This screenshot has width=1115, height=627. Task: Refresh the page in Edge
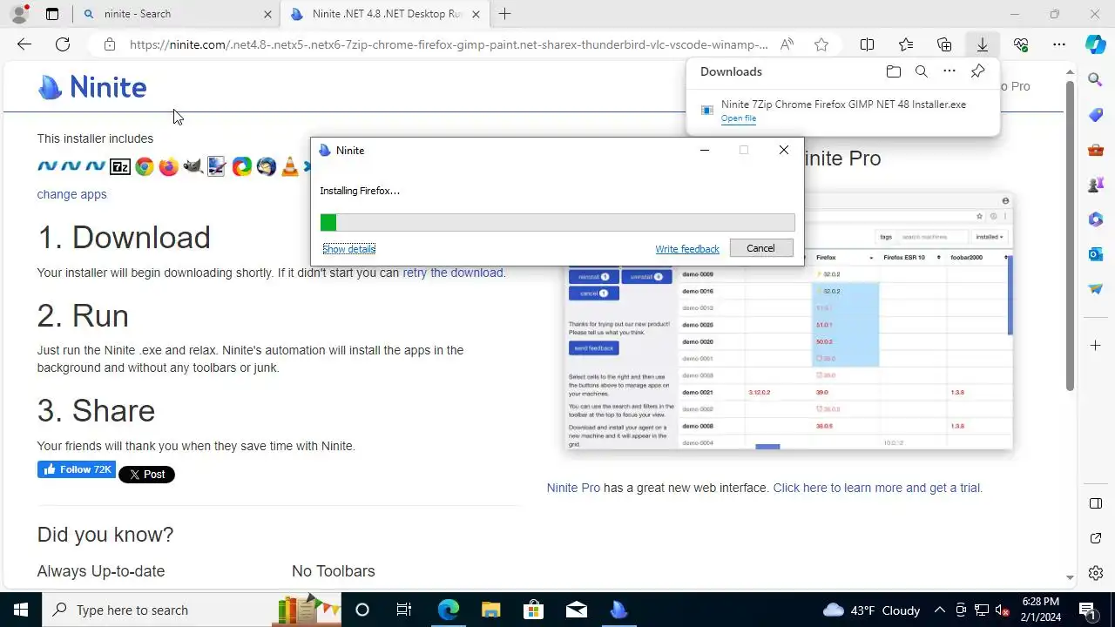[63, 44]
